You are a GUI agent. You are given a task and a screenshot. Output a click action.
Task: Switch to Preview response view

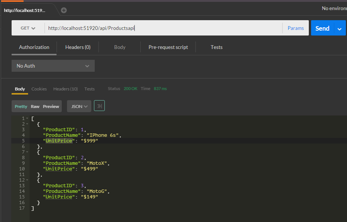pos(51,107)
